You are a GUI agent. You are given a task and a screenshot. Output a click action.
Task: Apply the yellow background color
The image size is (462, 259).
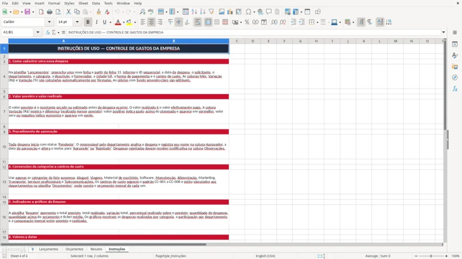[x=129, y=22]
